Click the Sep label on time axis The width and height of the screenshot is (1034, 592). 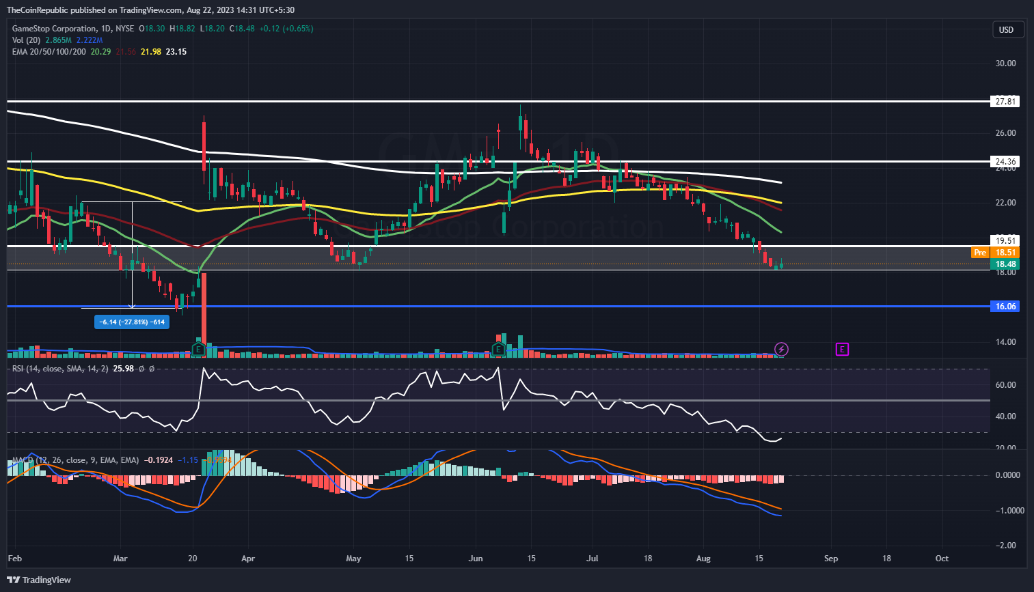[831, 559]
